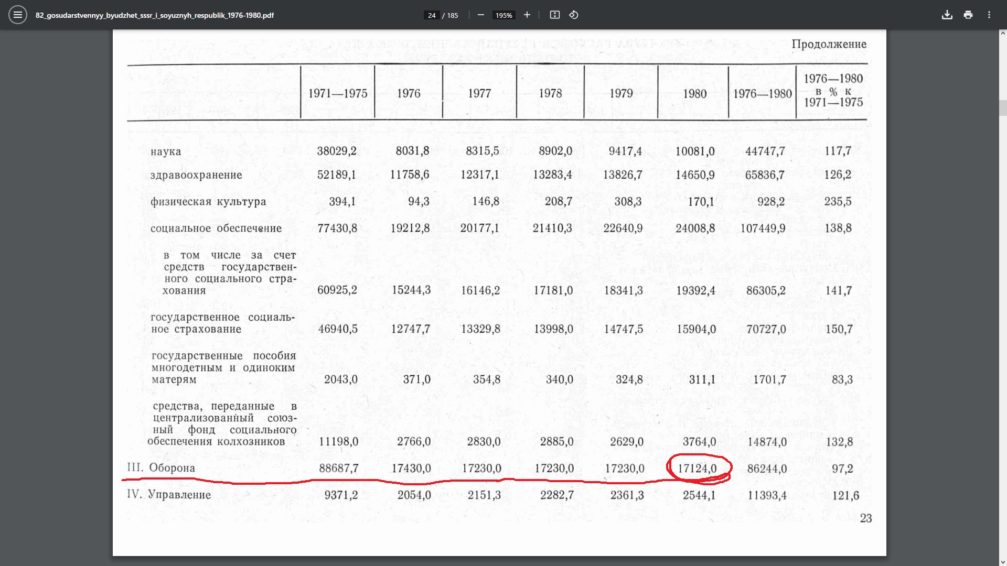This screenshot has width=1007, height=566.
Task: Click the page number field showing 24
Action: click(x=432, y=15)
